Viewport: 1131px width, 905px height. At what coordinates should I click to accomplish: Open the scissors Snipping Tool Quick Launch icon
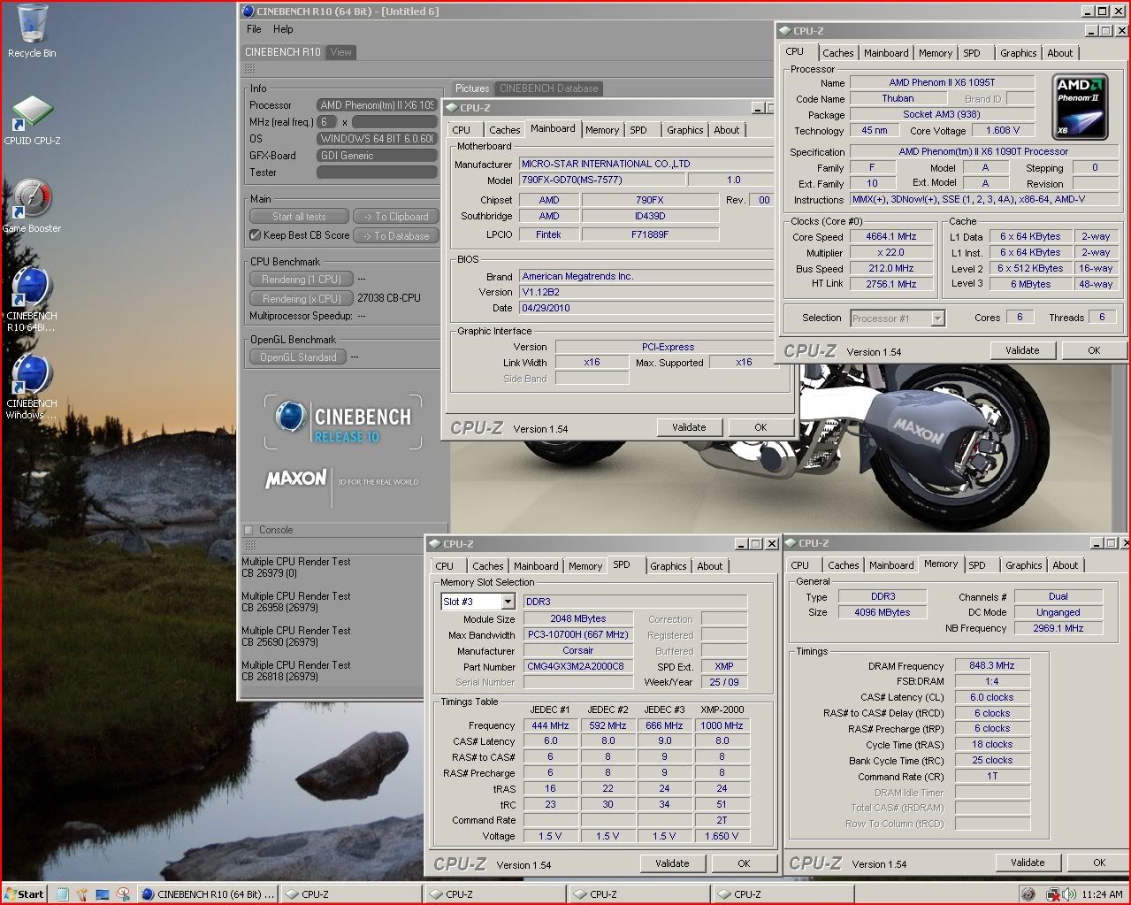(x=123, y=894)
